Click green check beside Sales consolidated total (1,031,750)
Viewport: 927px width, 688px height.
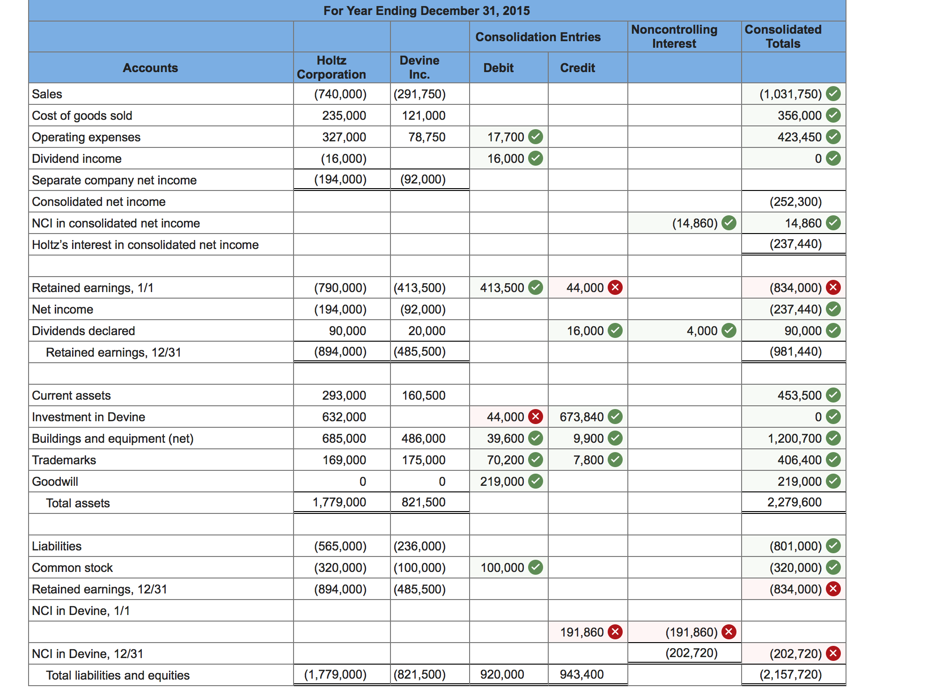coord(833,94)
